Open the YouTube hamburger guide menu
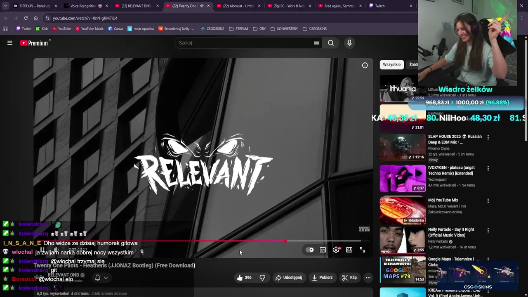 10,43
